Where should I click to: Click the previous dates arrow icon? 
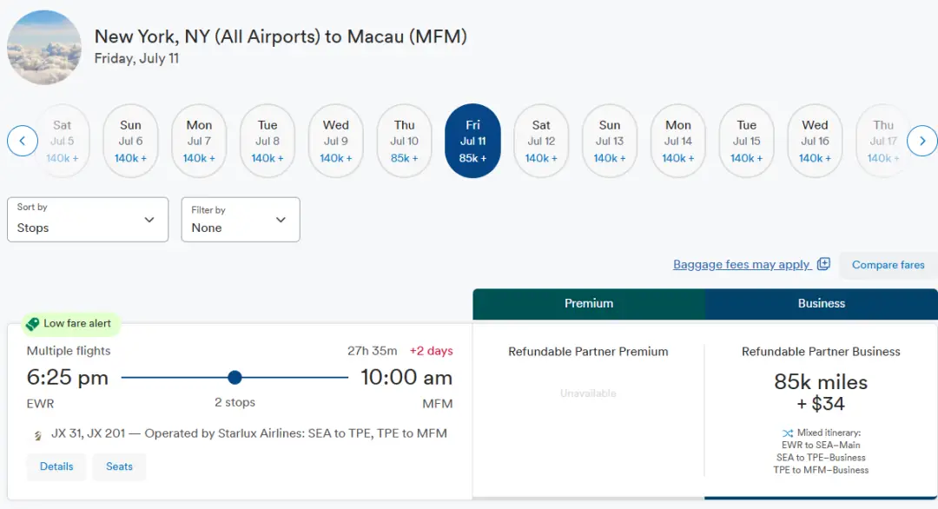(x=23, y=141)
